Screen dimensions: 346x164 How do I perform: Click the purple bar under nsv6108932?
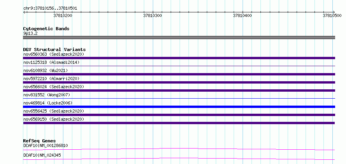(x=179, y=74)
